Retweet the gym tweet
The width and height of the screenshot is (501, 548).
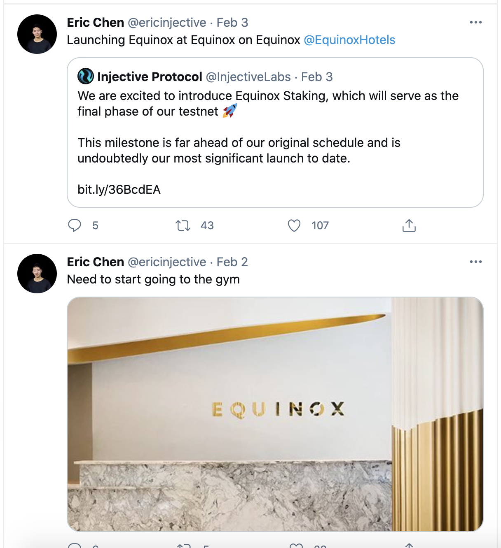[183, 546]
